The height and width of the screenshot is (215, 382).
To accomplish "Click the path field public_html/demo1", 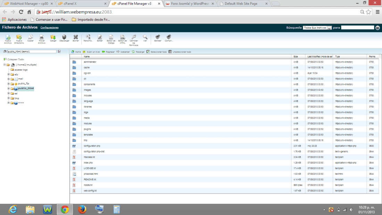I will (31, 51).
